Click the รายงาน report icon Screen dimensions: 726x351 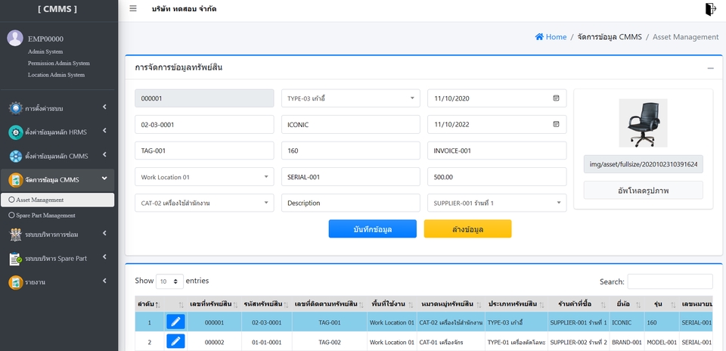pyautogui.click(x=16, y=282)
